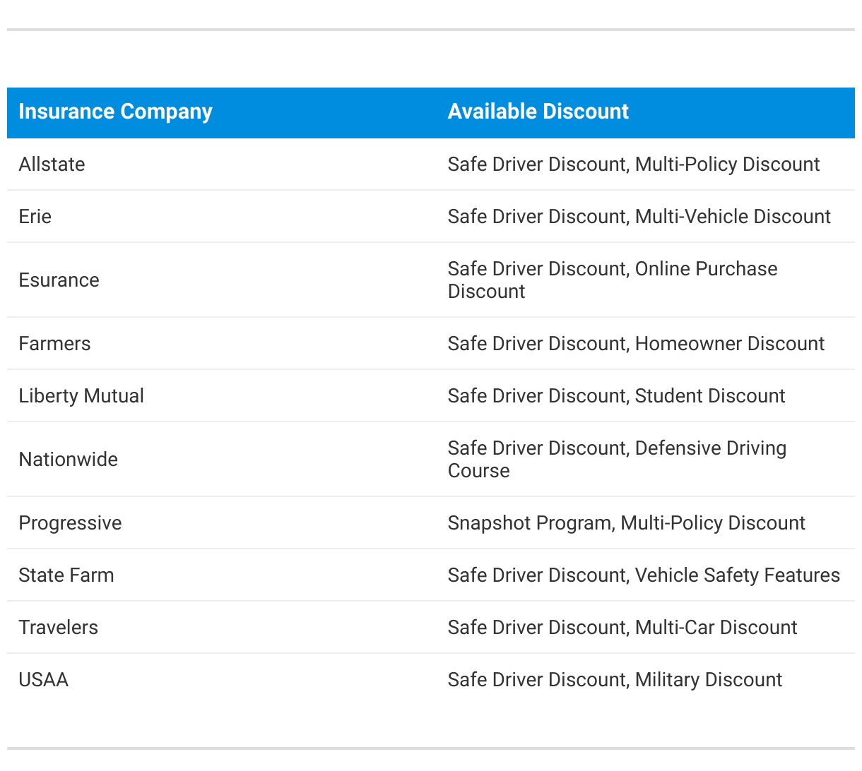
Task: Click Allstate's Multi-Policy Discount text
Action: coord(727,165)
